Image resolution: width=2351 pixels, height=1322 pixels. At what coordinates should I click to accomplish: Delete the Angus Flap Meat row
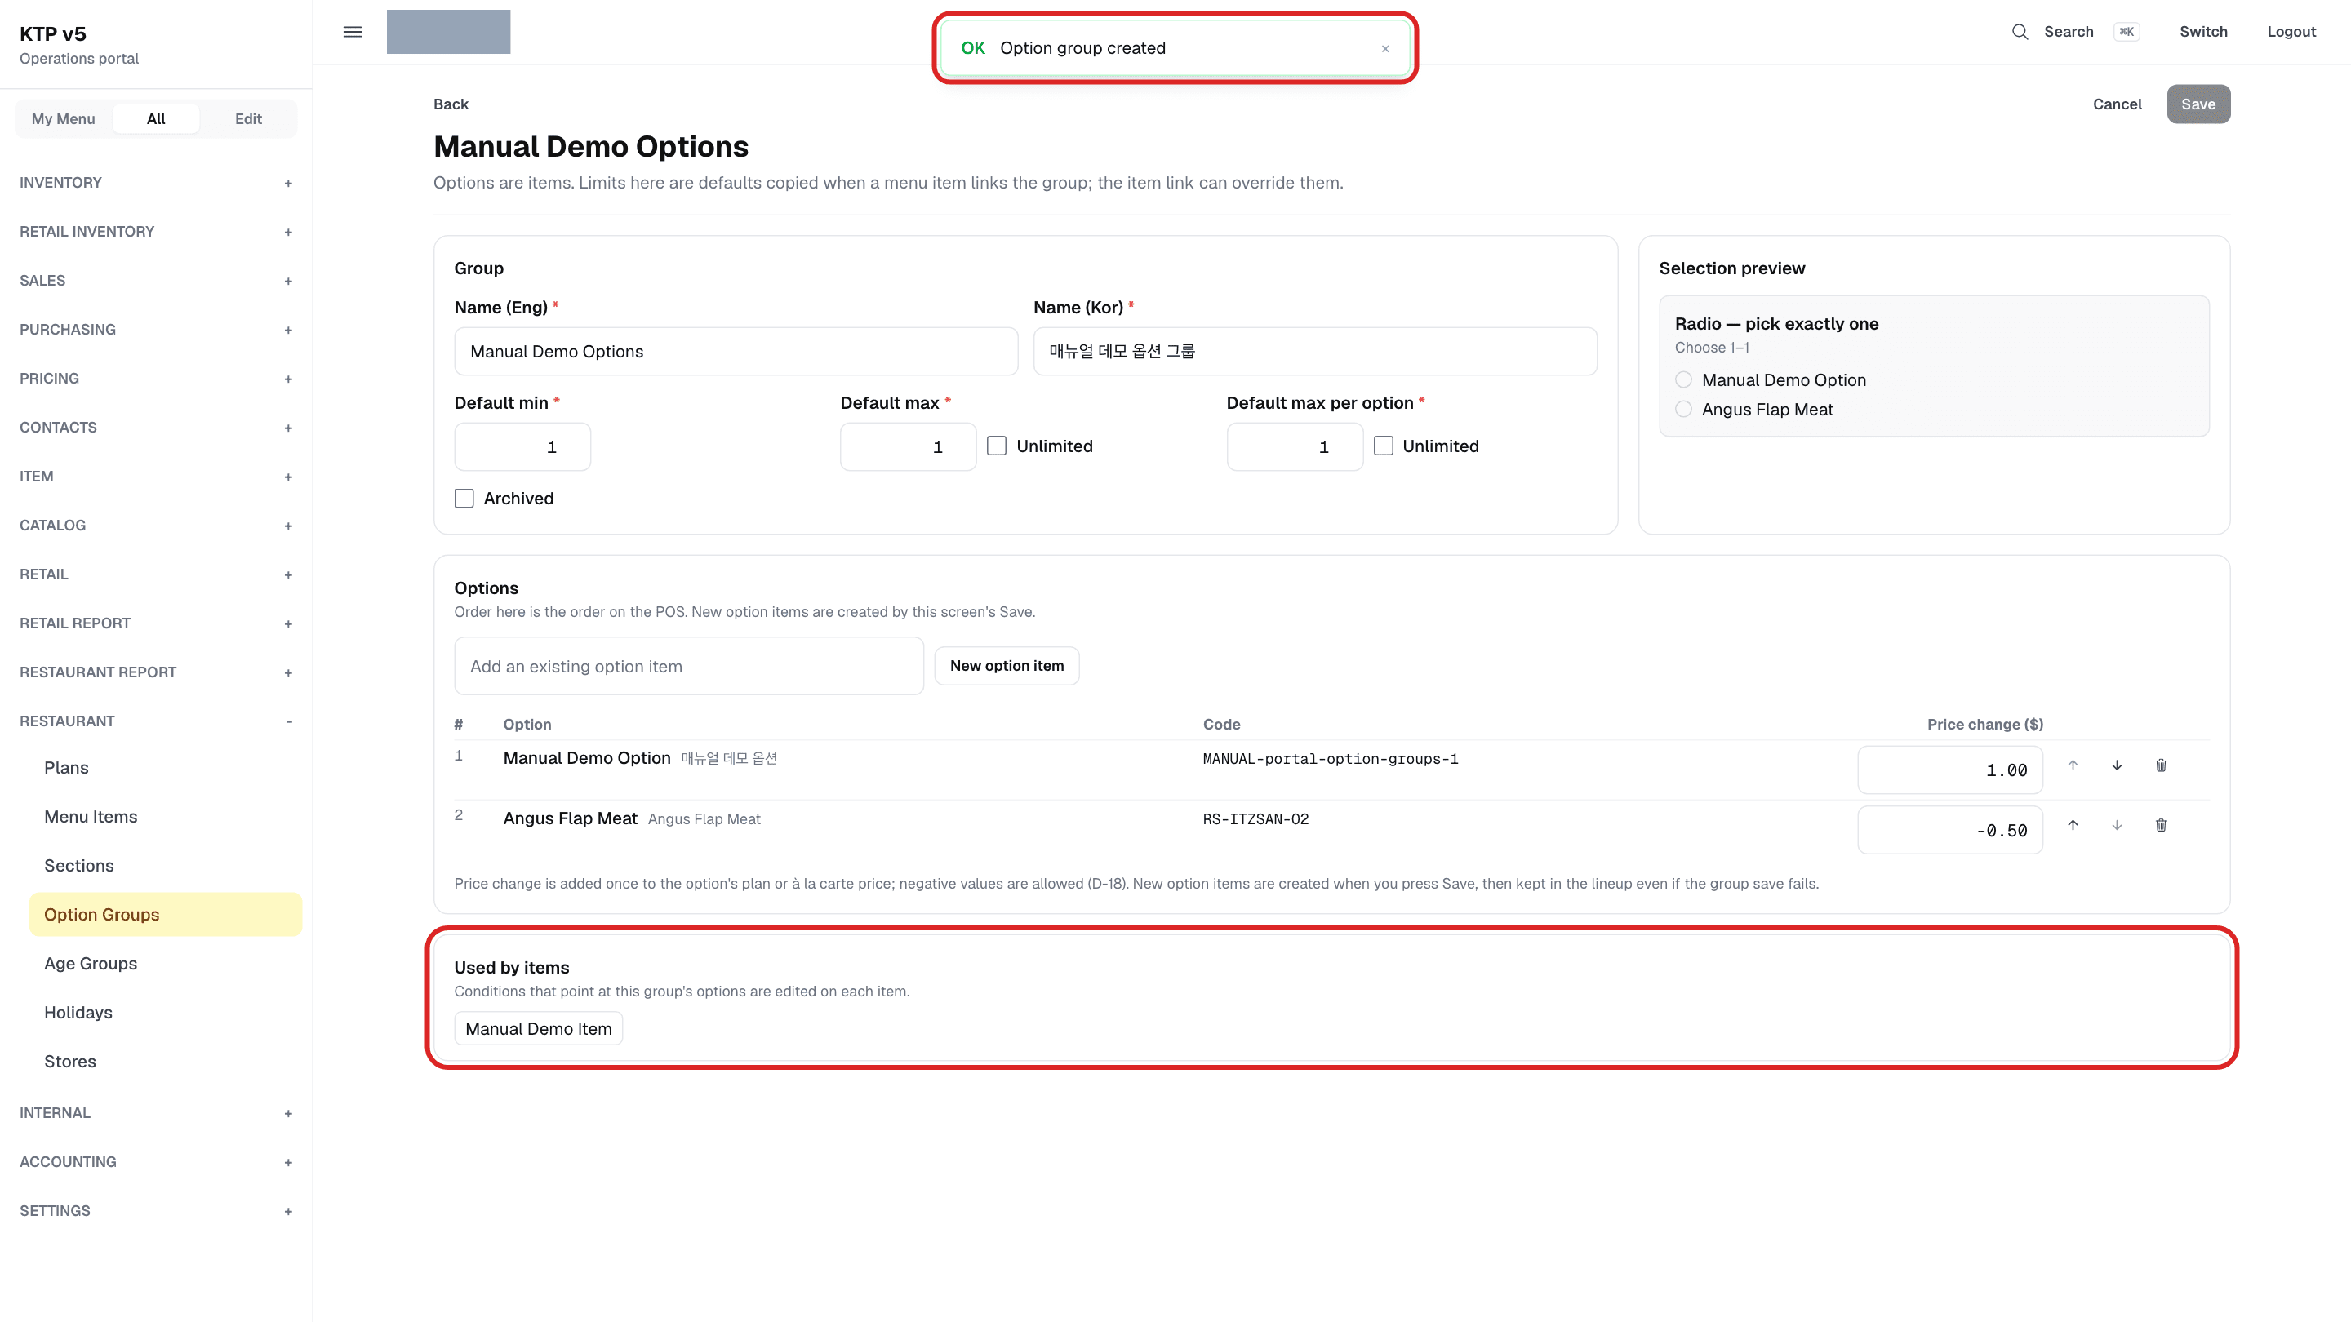2160,826
